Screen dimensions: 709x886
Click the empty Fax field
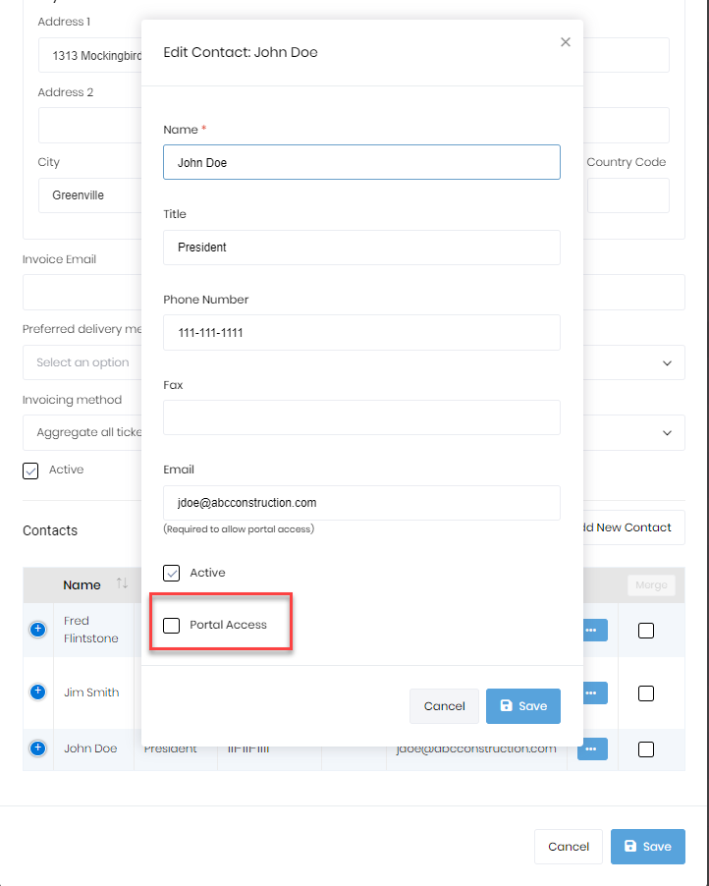point(361,417)
